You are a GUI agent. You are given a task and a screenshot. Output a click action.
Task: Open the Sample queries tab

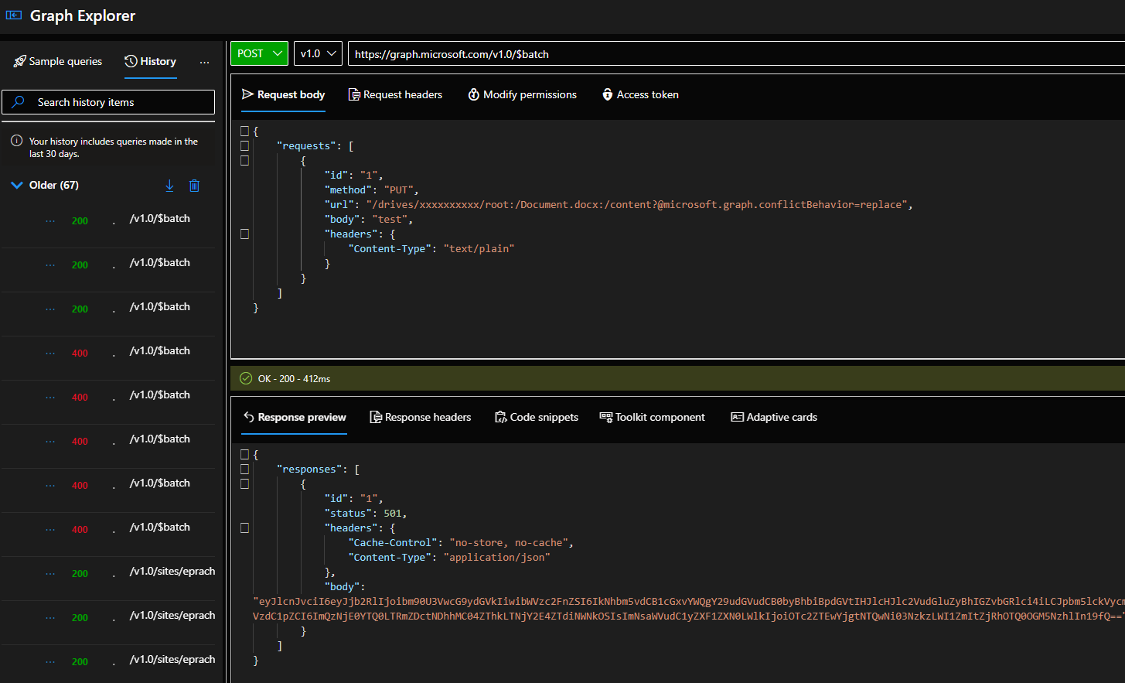point(58,61)
